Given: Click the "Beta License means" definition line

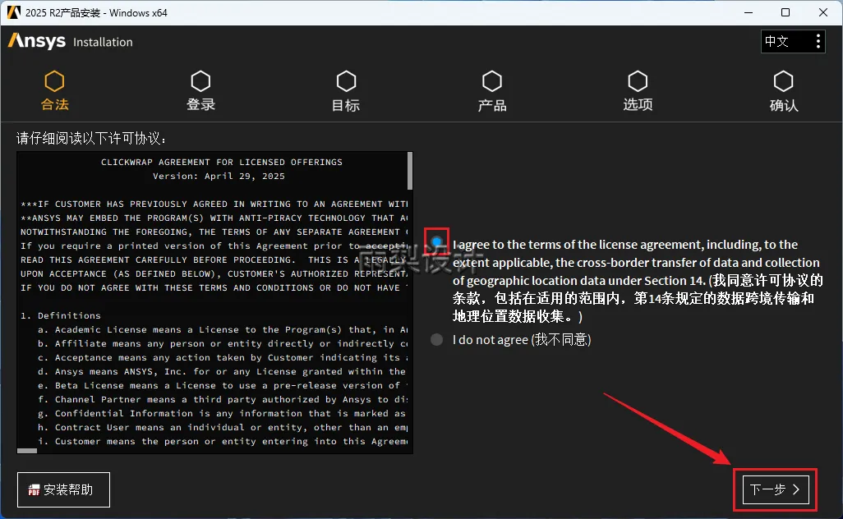Looking at the screenshot, I should [223, 385].
